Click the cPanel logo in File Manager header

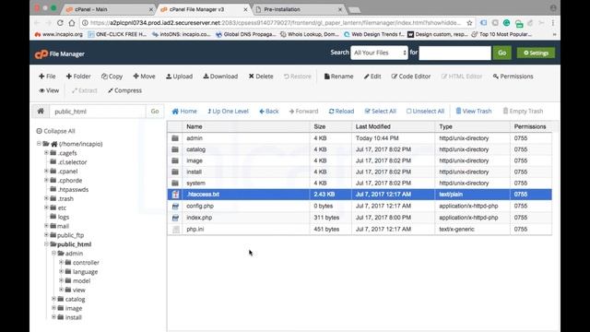pos(41,54)
